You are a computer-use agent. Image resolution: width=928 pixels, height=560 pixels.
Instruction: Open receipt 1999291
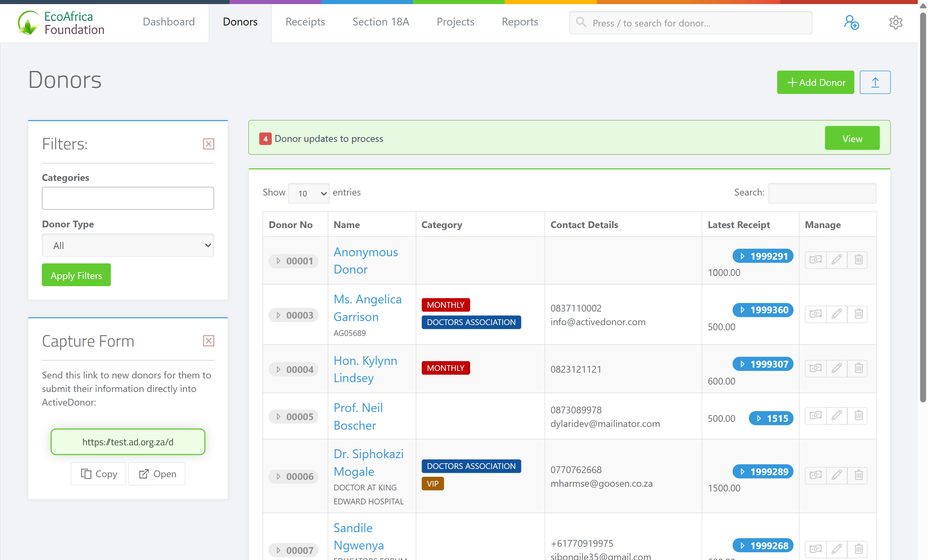click(763, 256)
